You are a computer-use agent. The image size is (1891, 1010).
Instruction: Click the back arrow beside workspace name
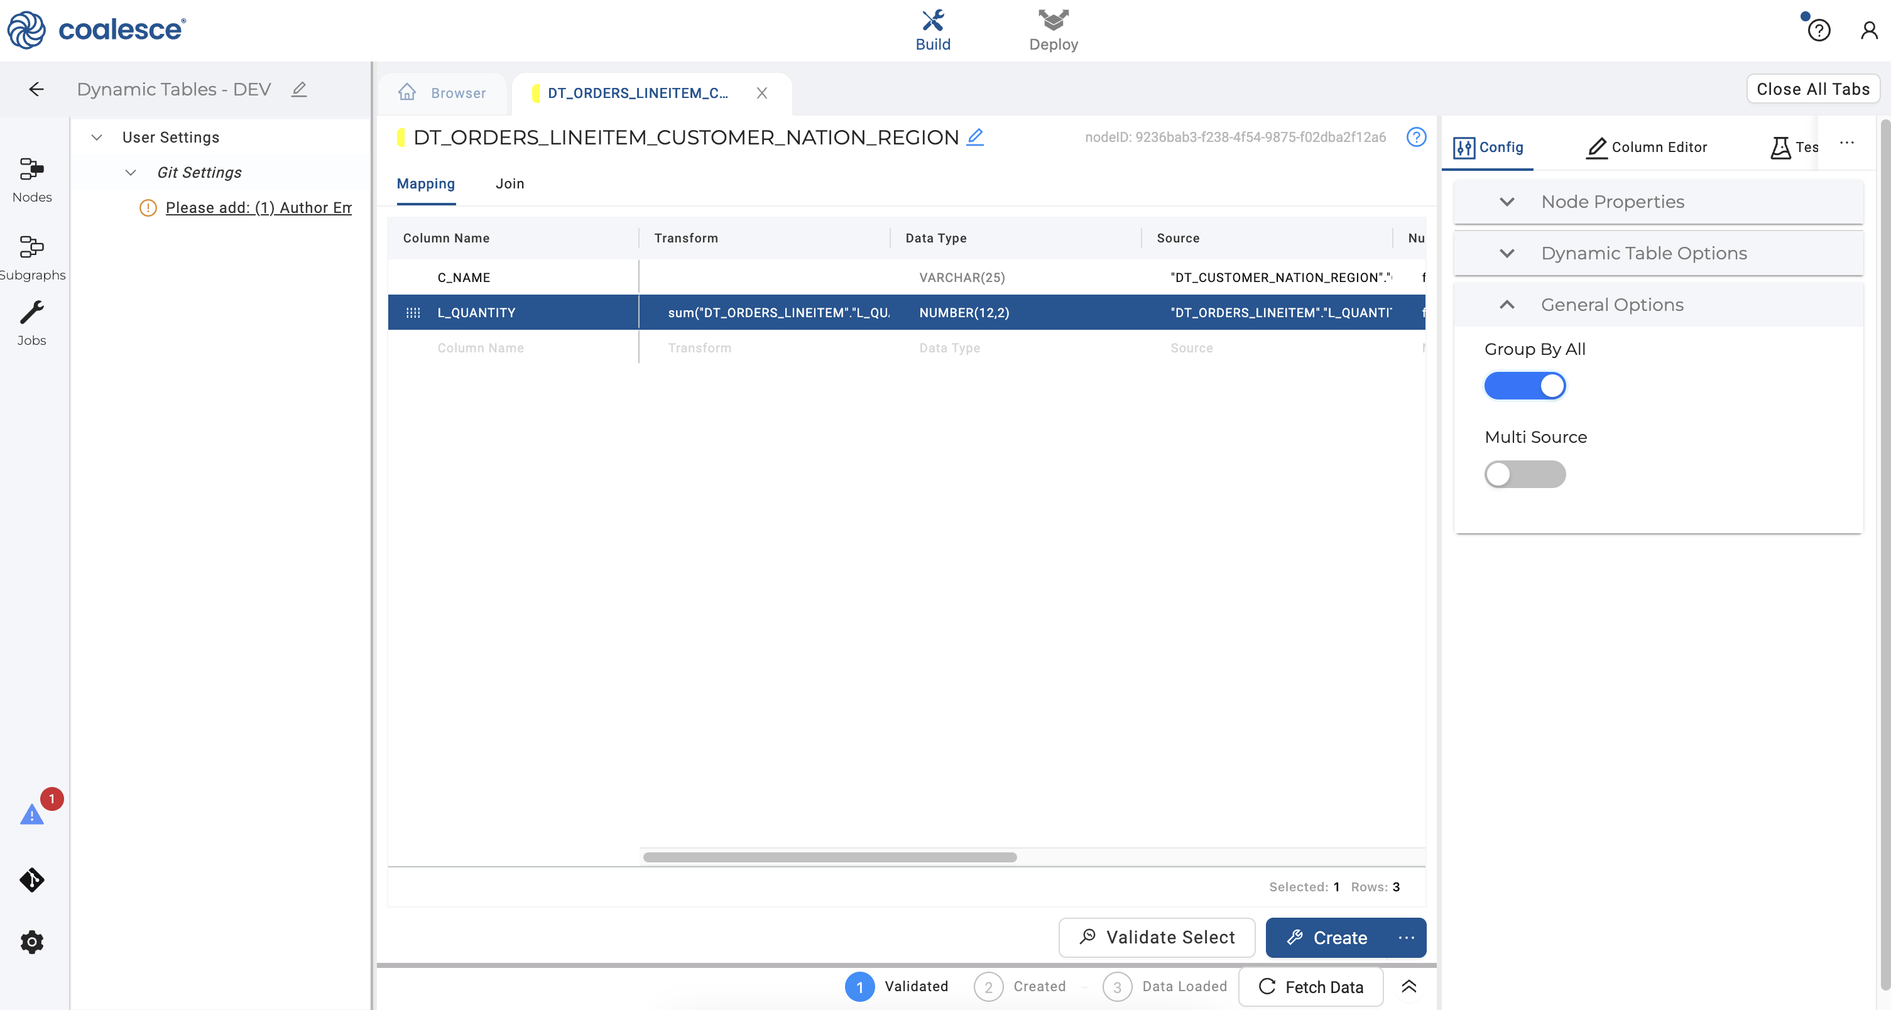[x=36, y=89]
